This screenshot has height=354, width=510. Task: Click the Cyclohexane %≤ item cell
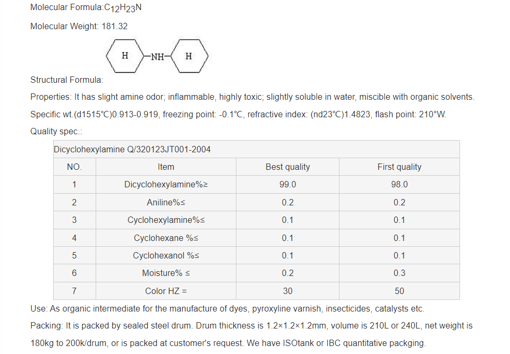click(166, 238)
